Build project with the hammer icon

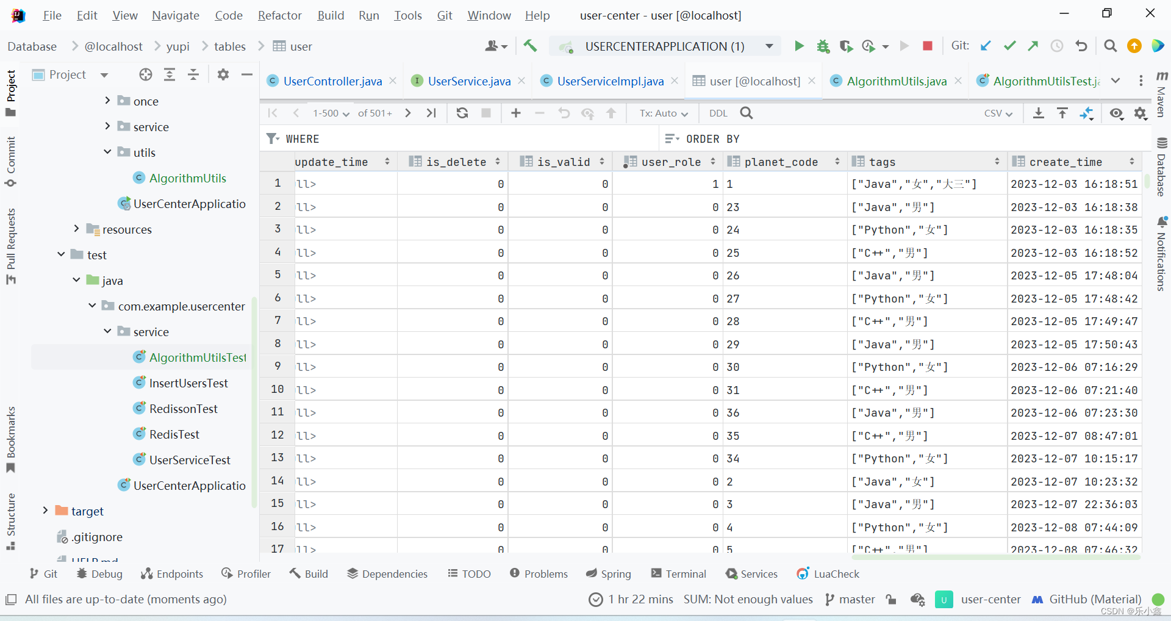click(530, 46)
